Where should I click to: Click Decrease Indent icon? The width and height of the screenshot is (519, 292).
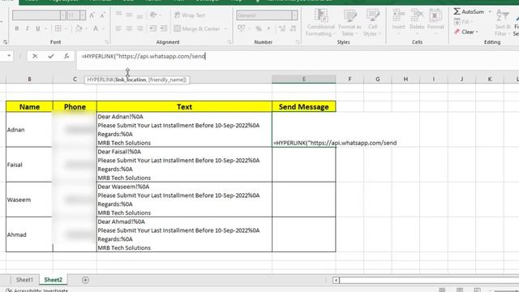(x=153, y=29)
